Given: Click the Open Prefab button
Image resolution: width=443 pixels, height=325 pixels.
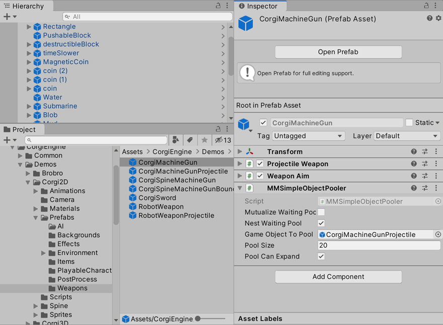Looking at the screenshot, I should click(x=338, y=52).
